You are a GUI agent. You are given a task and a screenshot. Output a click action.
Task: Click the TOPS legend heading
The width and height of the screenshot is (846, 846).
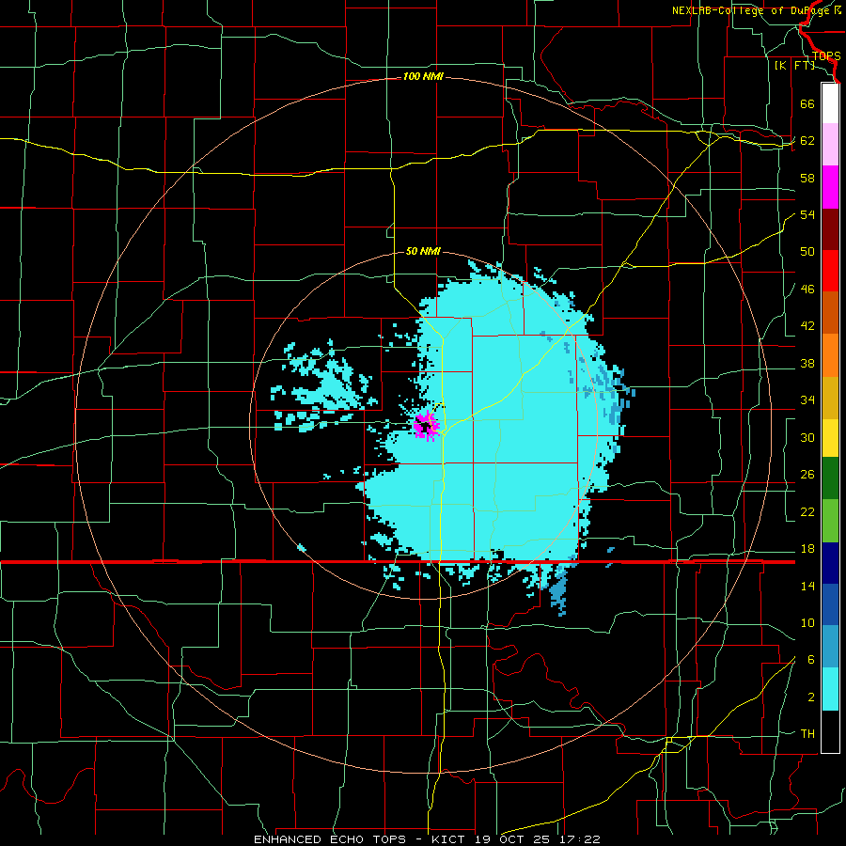pyautogui.click(x=826, y=56)
